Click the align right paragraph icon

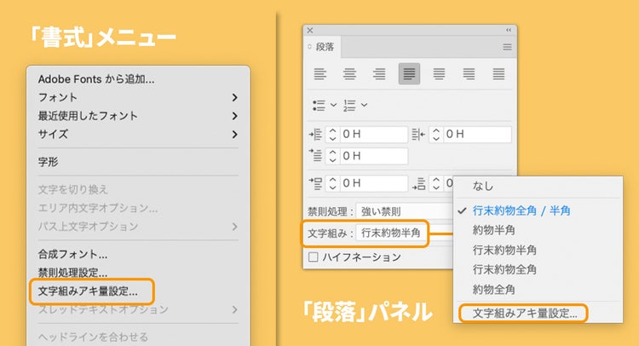[x=379, y=74]
